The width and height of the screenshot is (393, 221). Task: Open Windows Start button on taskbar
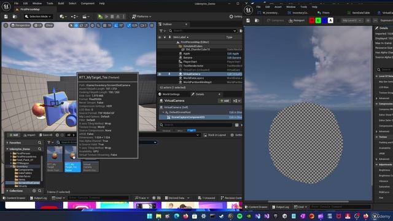point(150,216)
